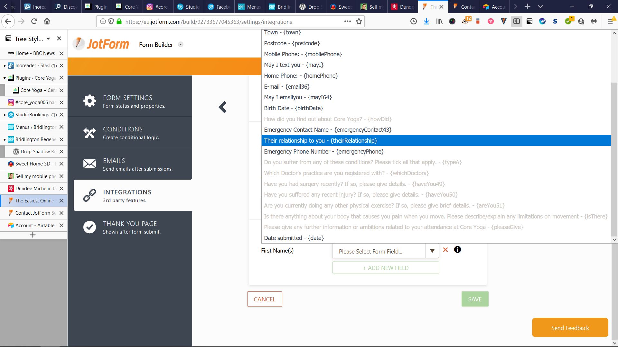The width and height of the screenshot is (618, 347).
Task: View site security padlock info
Action: point(119,22)
